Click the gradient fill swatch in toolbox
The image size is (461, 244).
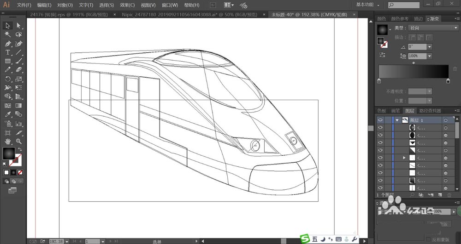click(9, 153)
